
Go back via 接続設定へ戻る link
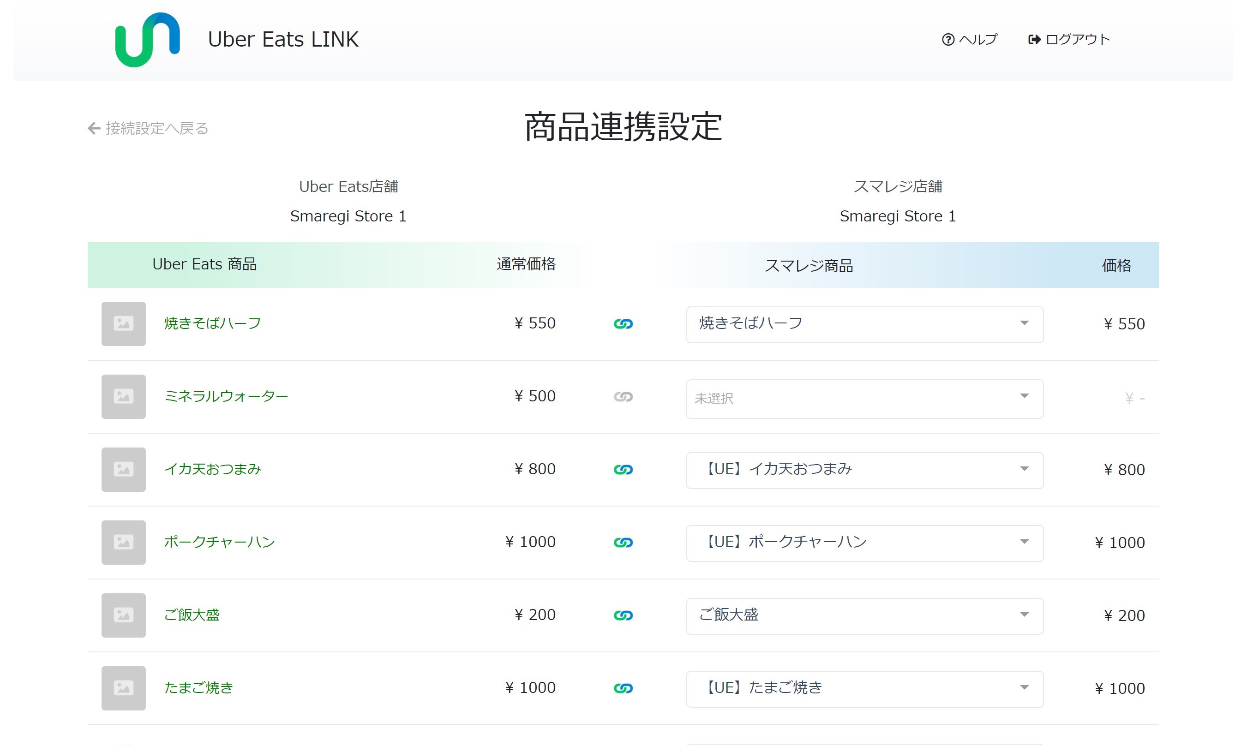coord(148,129)
